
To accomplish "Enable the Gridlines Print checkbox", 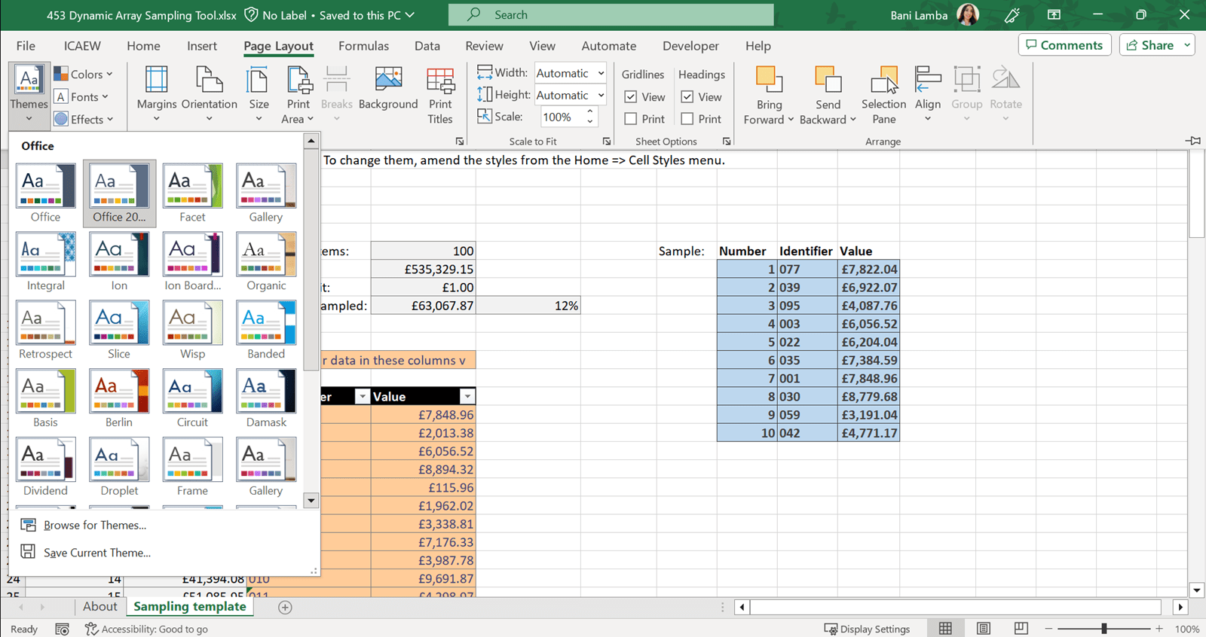I will (631, 119).
